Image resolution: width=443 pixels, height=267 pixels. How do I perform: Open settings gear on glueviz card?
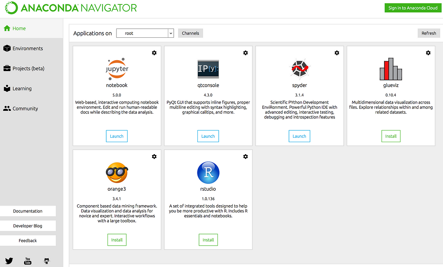[x=428, y=53]
